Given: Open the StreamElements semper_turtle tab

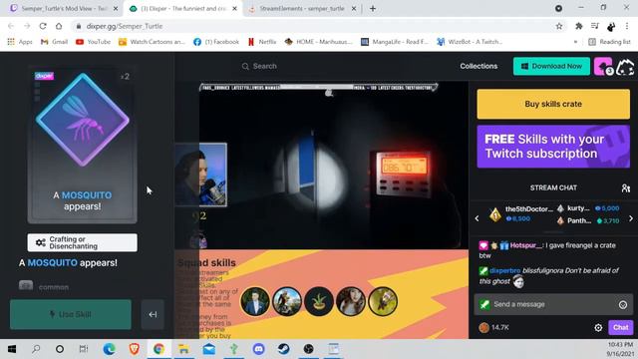Looking at the screenshot, I should [x=302, y=9].
